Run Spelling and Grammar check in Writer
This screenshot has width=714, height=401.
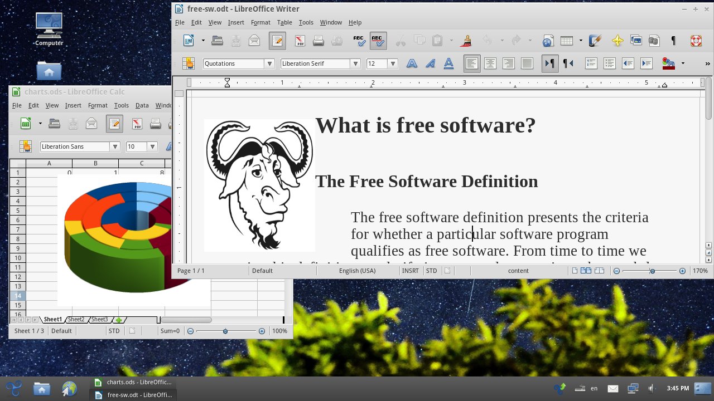pyautogui.click(x=359, y=40)
